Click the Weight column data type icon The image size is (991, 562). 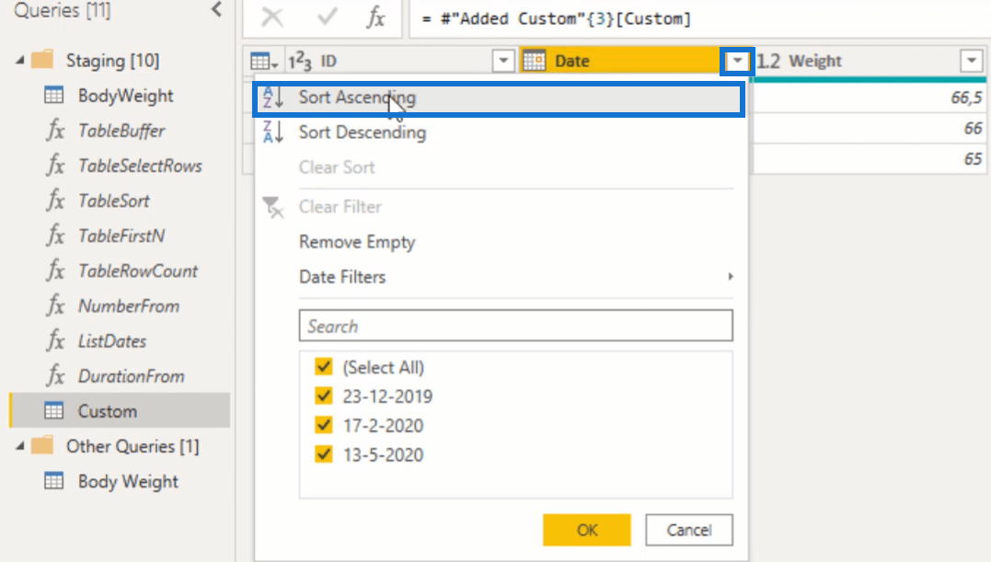click(768, 61)
